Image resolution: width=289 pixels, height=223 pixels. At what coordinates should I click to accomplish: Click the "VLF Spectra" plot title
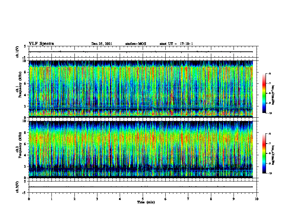coord(41,44)
